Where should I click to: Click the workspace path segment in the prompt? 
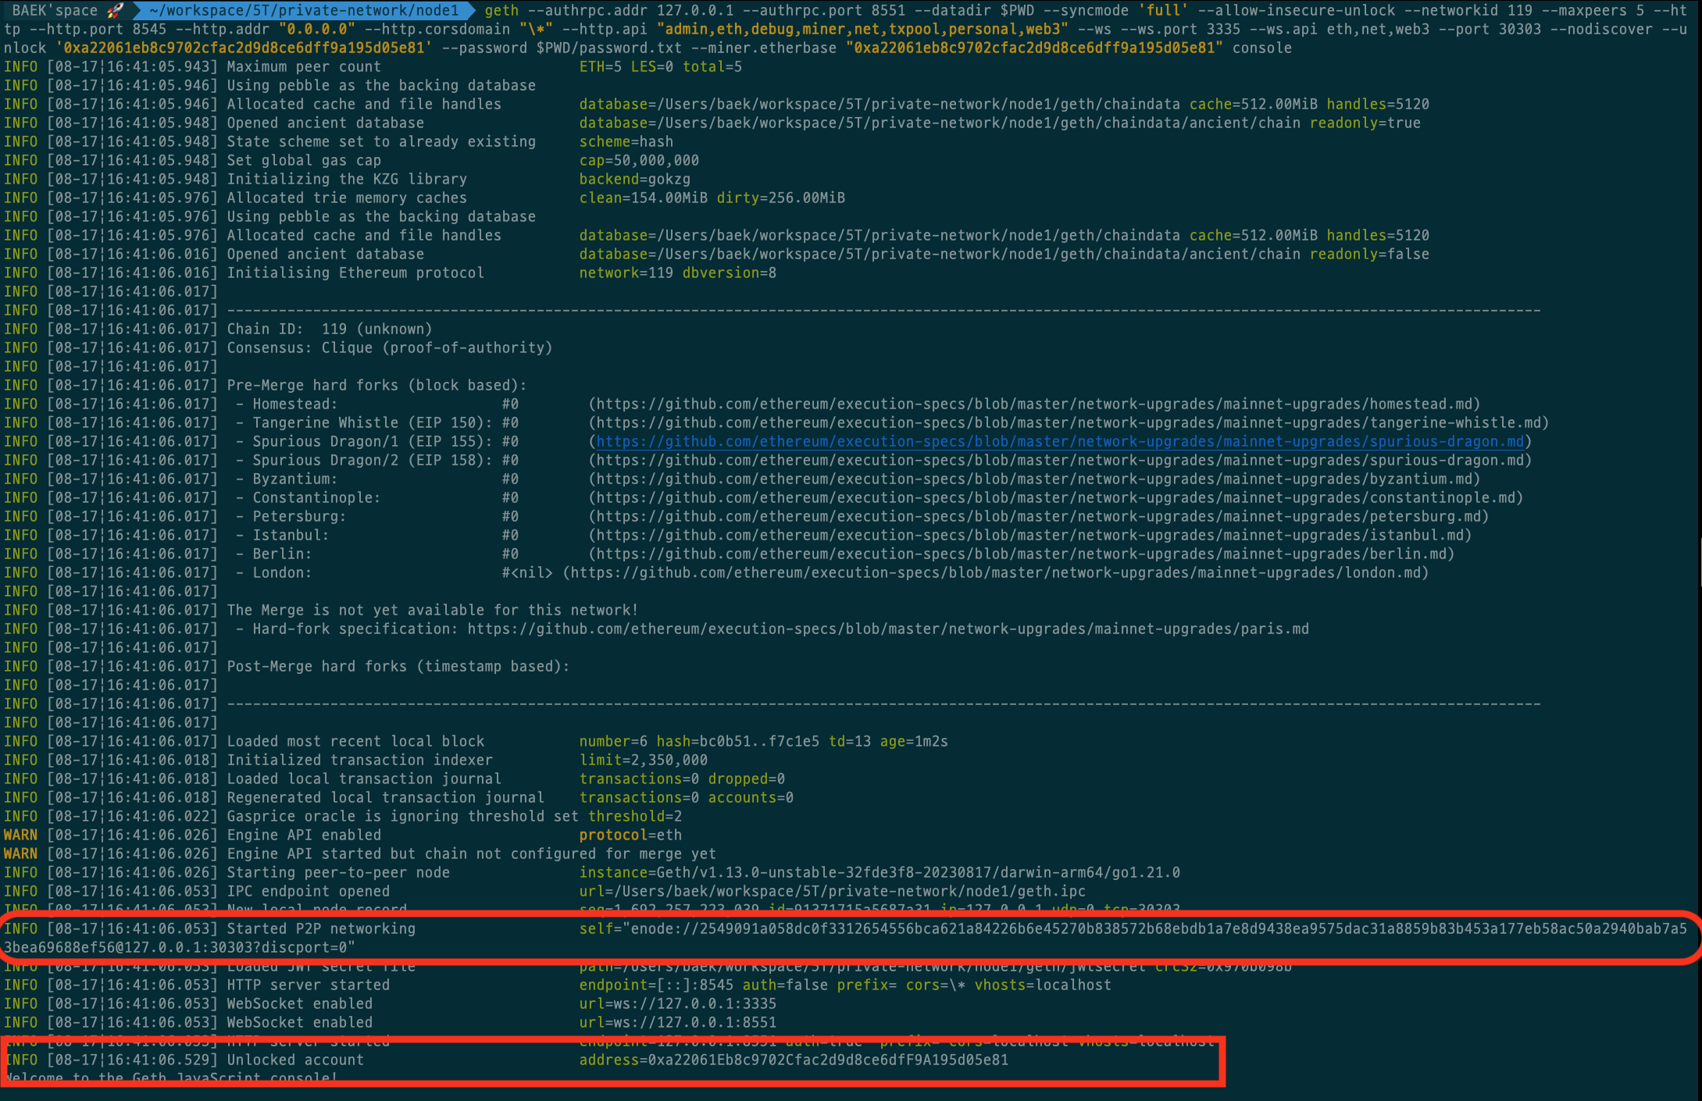pos(305,10)
